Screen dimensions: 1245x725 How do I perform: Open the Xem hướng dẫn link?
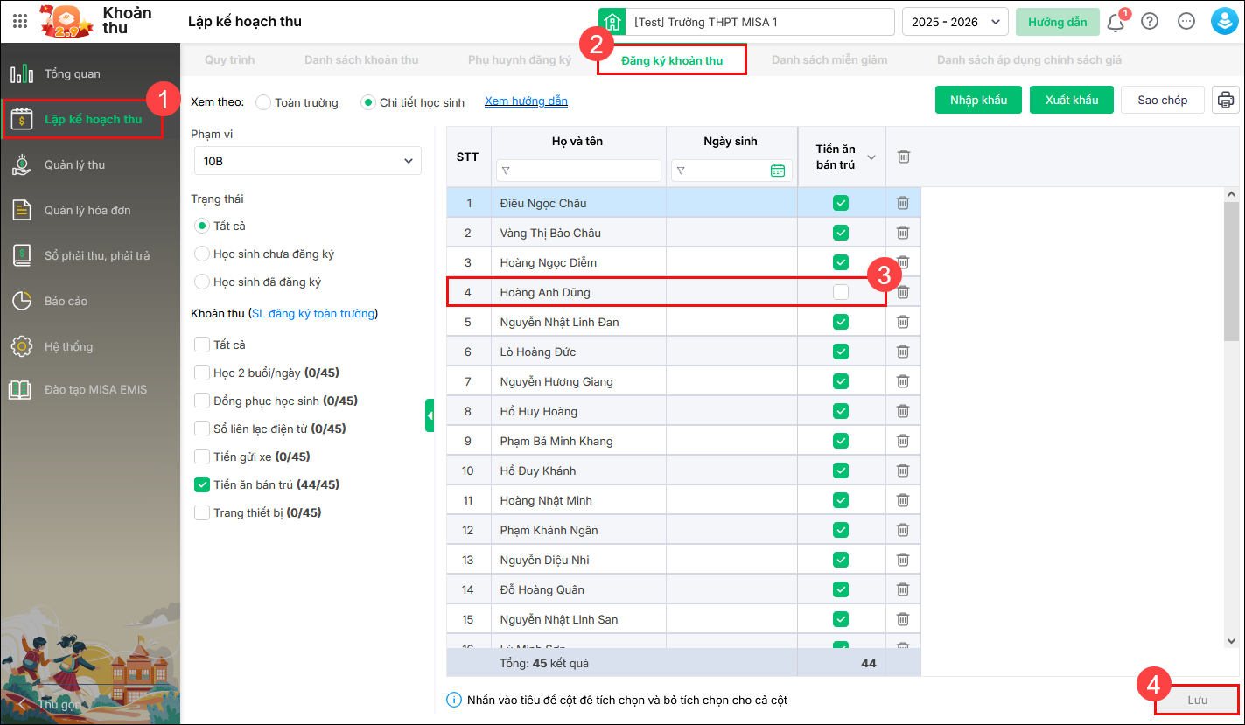pos(526,101)
